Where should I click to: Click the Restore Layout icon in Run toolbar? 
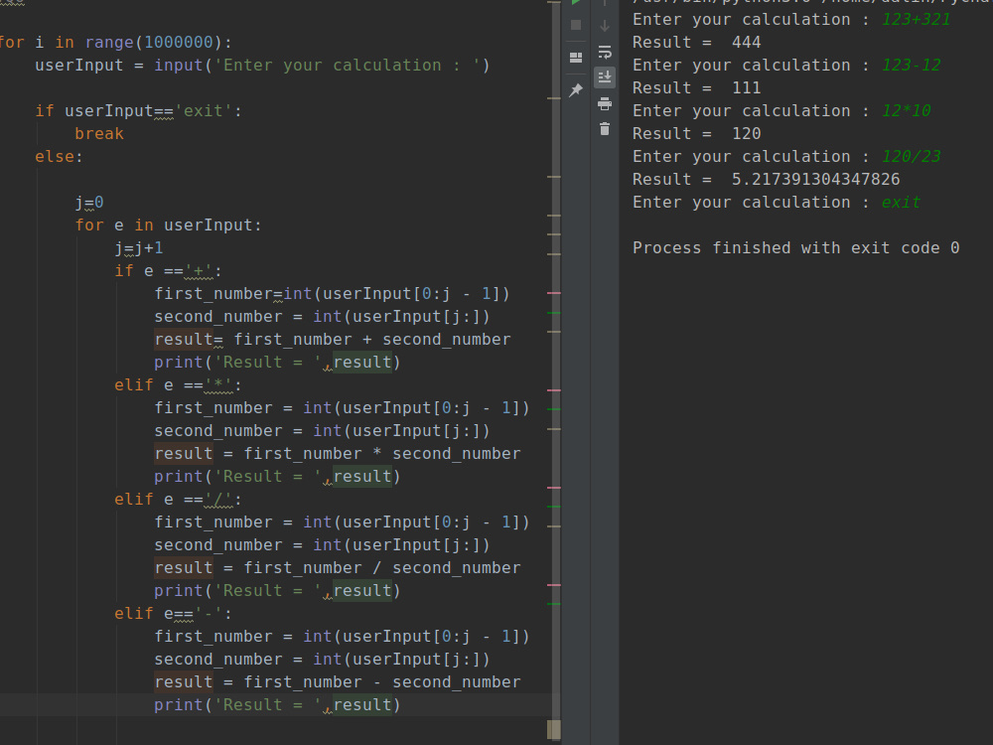coord(576,58)
